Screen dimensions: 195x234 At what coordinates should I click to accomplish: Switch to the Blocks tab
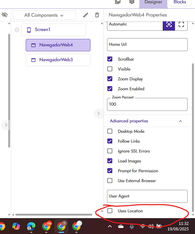click(180, 2)
